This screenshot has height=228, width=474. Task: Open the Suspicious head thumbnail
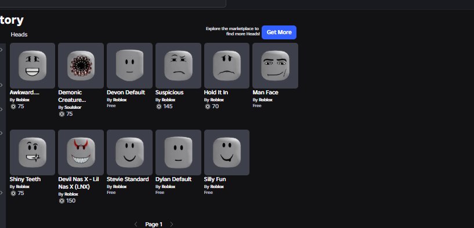point(178,65)
